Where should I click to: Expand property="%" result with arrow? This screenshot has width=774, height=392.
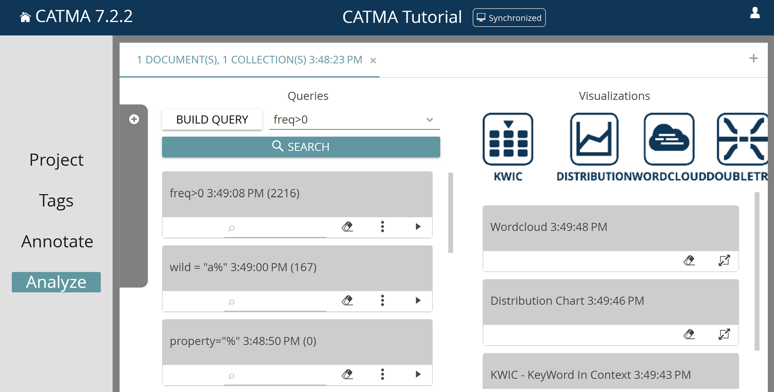418,375
